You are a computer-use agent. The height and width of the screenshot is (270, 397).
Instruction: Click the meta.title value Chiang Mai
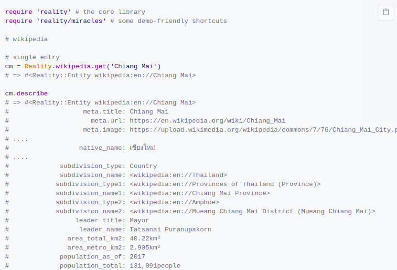pyautogui.click(x=149, y=112)
